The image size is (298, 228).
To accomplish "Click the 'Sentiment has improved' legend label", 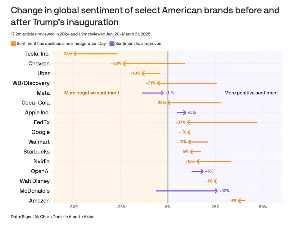I will pos(138,44).
